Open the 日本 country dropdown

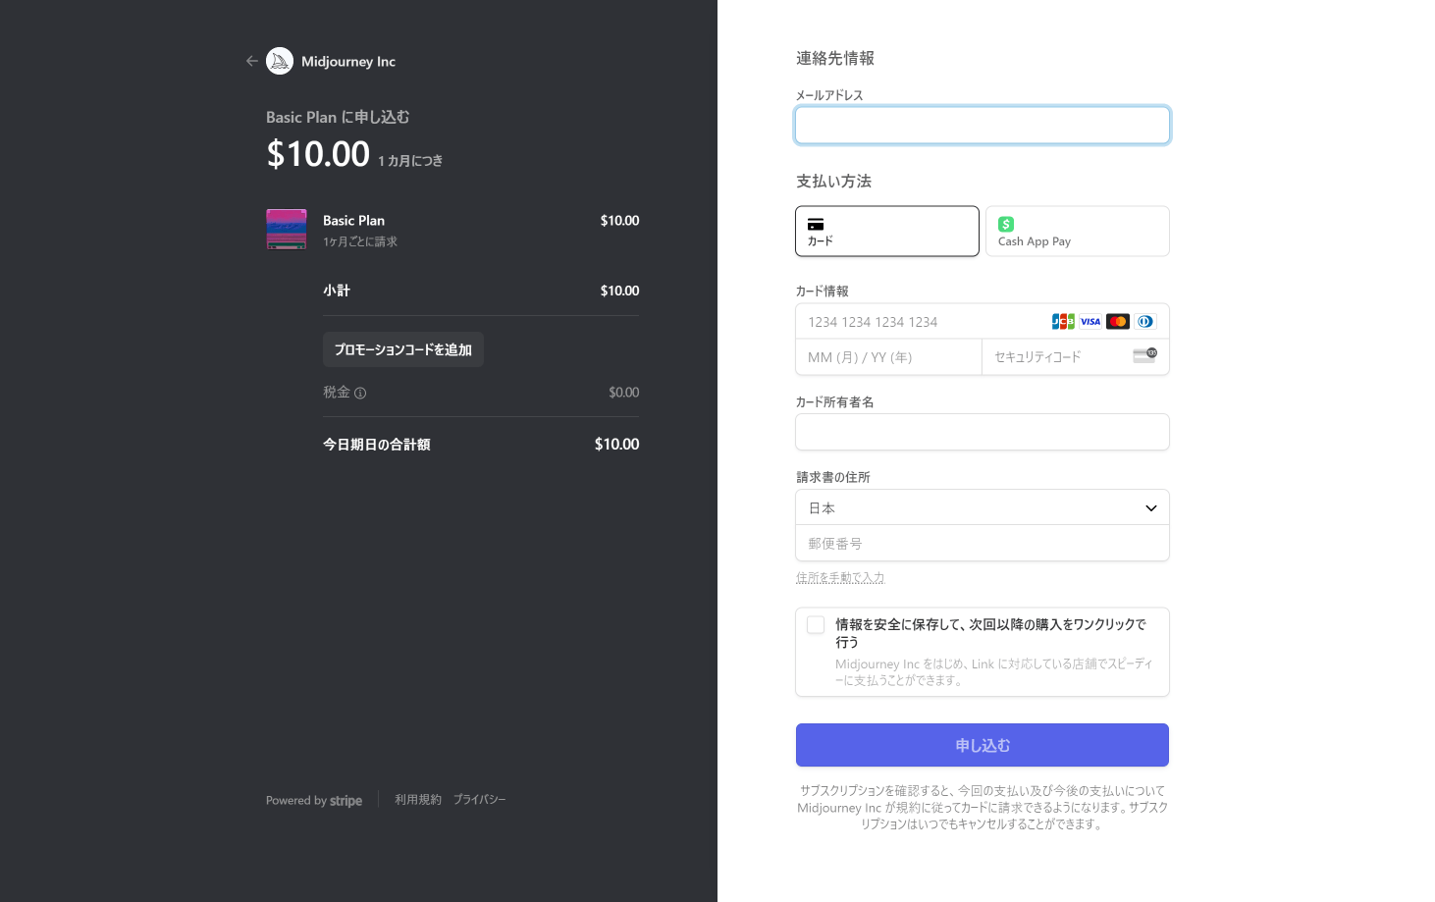click(982, 507)
